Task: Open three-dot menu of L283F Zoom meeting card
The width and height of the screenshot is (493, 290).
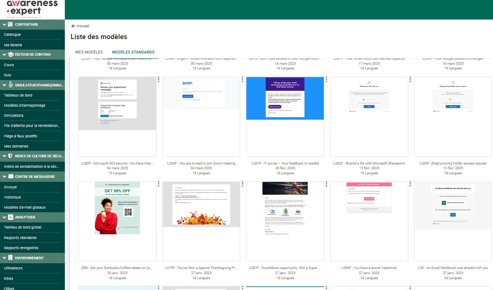Action: 243,80
